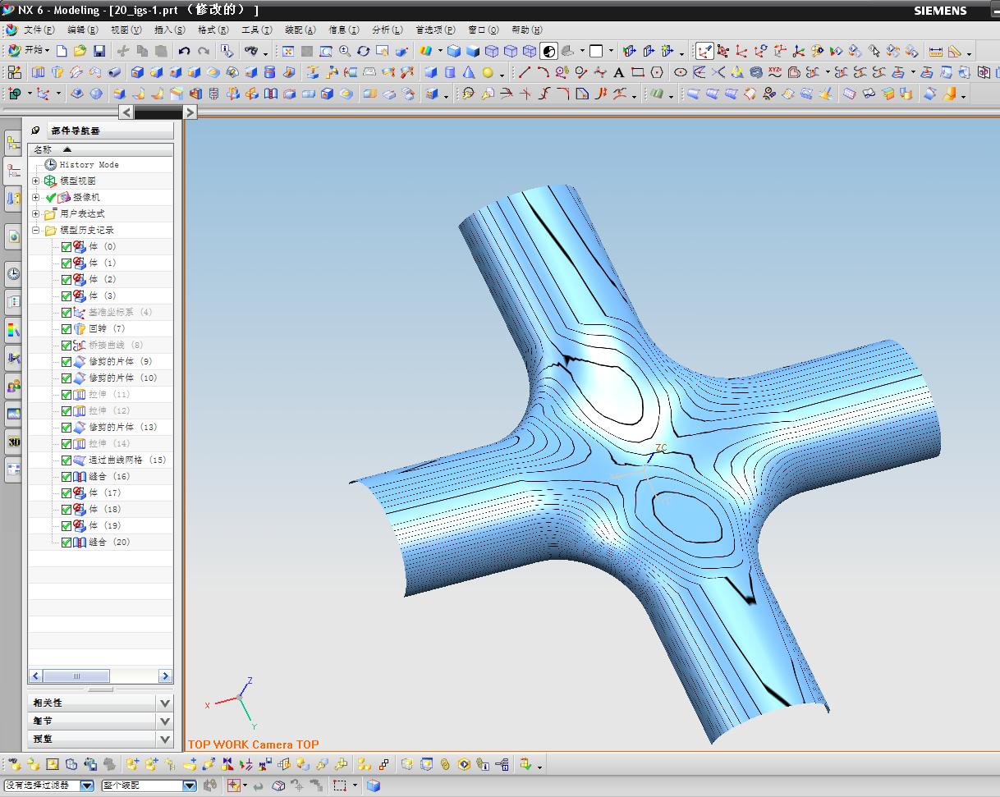The height and width of the screenshot is (797, 1000).
Task: Open the 插入(S) menu
Action: [x=169, y=30]
